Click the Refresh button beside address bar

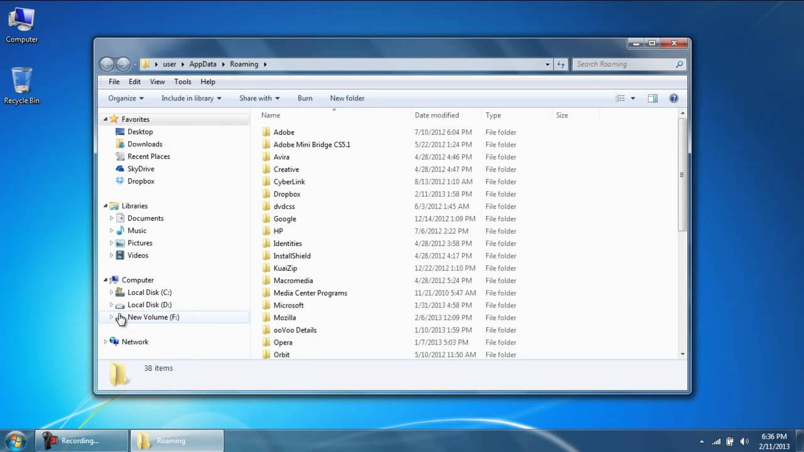pos(561,64)
